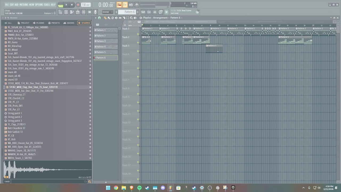The height and width of the screenshot is (192, 341).
Task: Click the Windows Start button
Action: (x=108, y=188)
